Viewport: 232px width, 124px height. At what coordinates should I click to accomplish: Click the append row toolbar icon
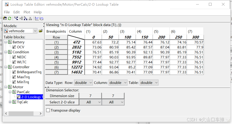point(16,18)
